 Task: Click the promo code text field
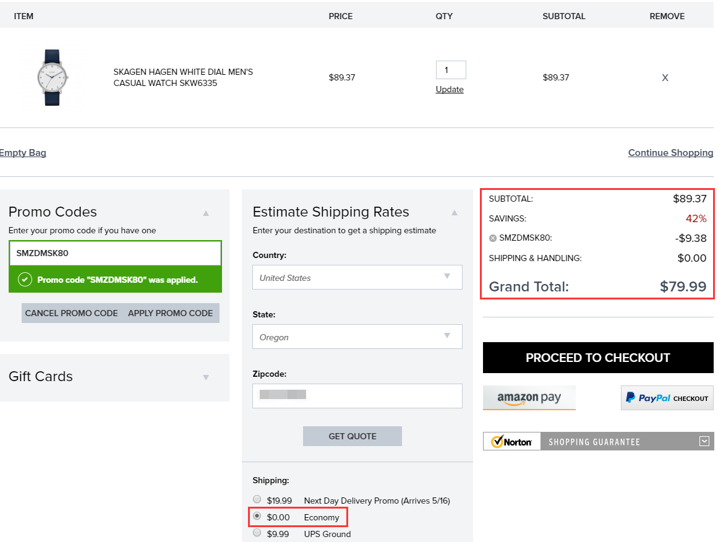click(116, 253)
